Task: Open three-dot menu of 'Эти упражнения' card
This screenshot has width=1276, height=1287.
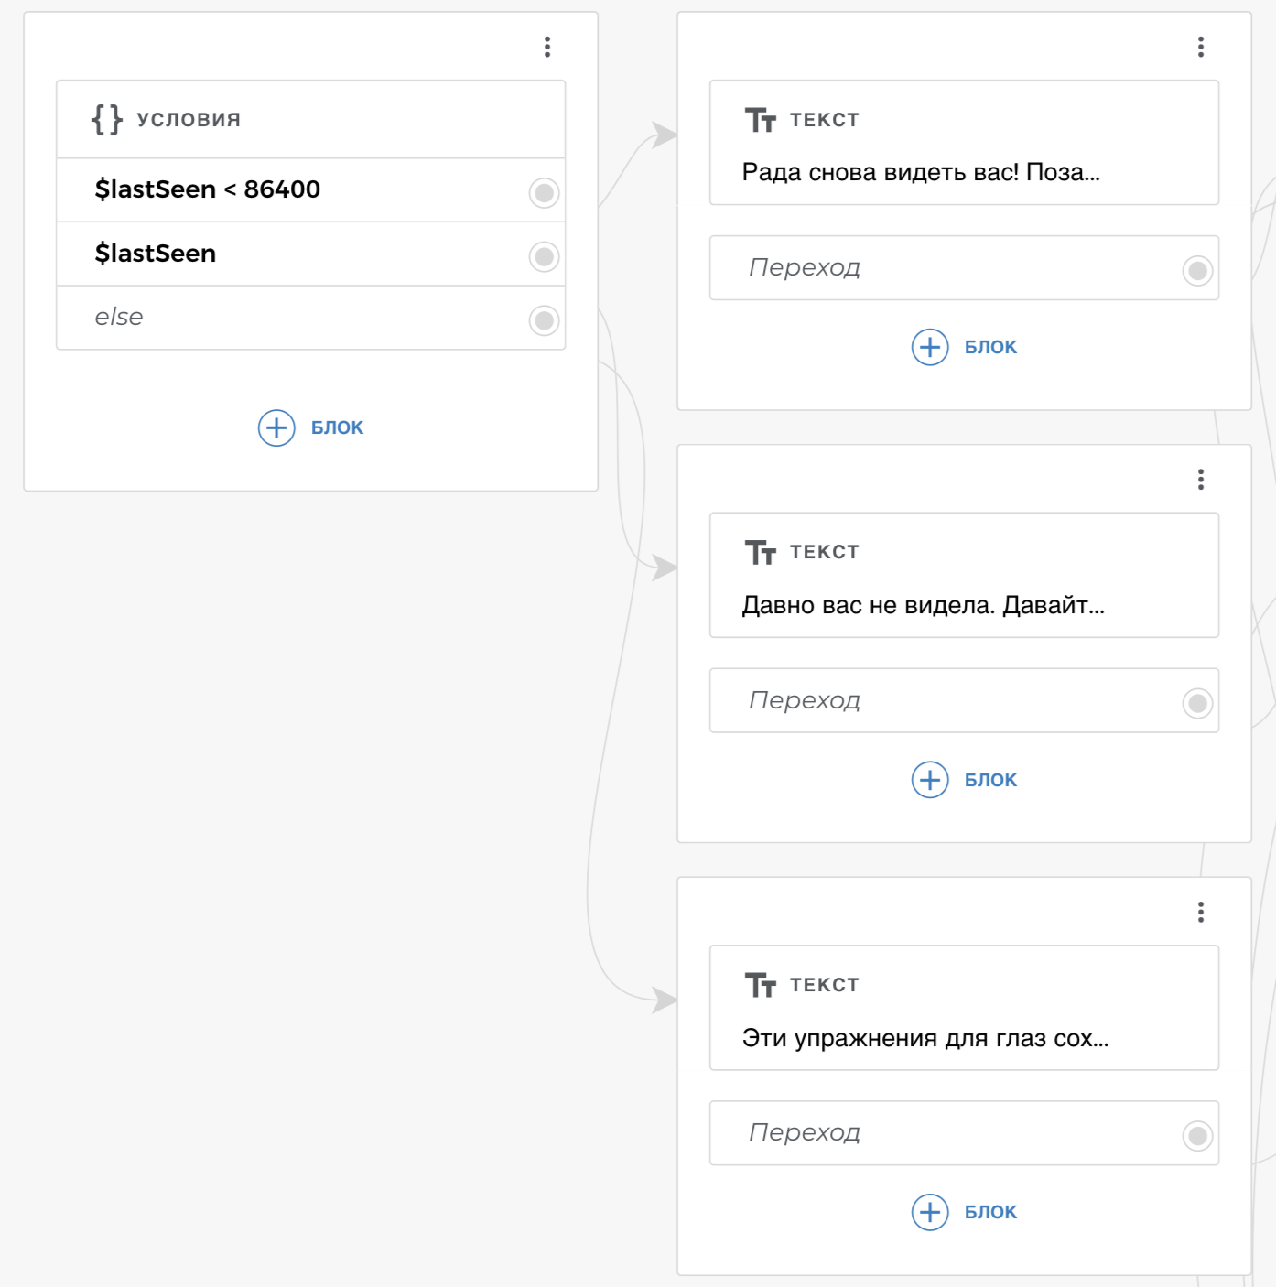Action: 1201,912
